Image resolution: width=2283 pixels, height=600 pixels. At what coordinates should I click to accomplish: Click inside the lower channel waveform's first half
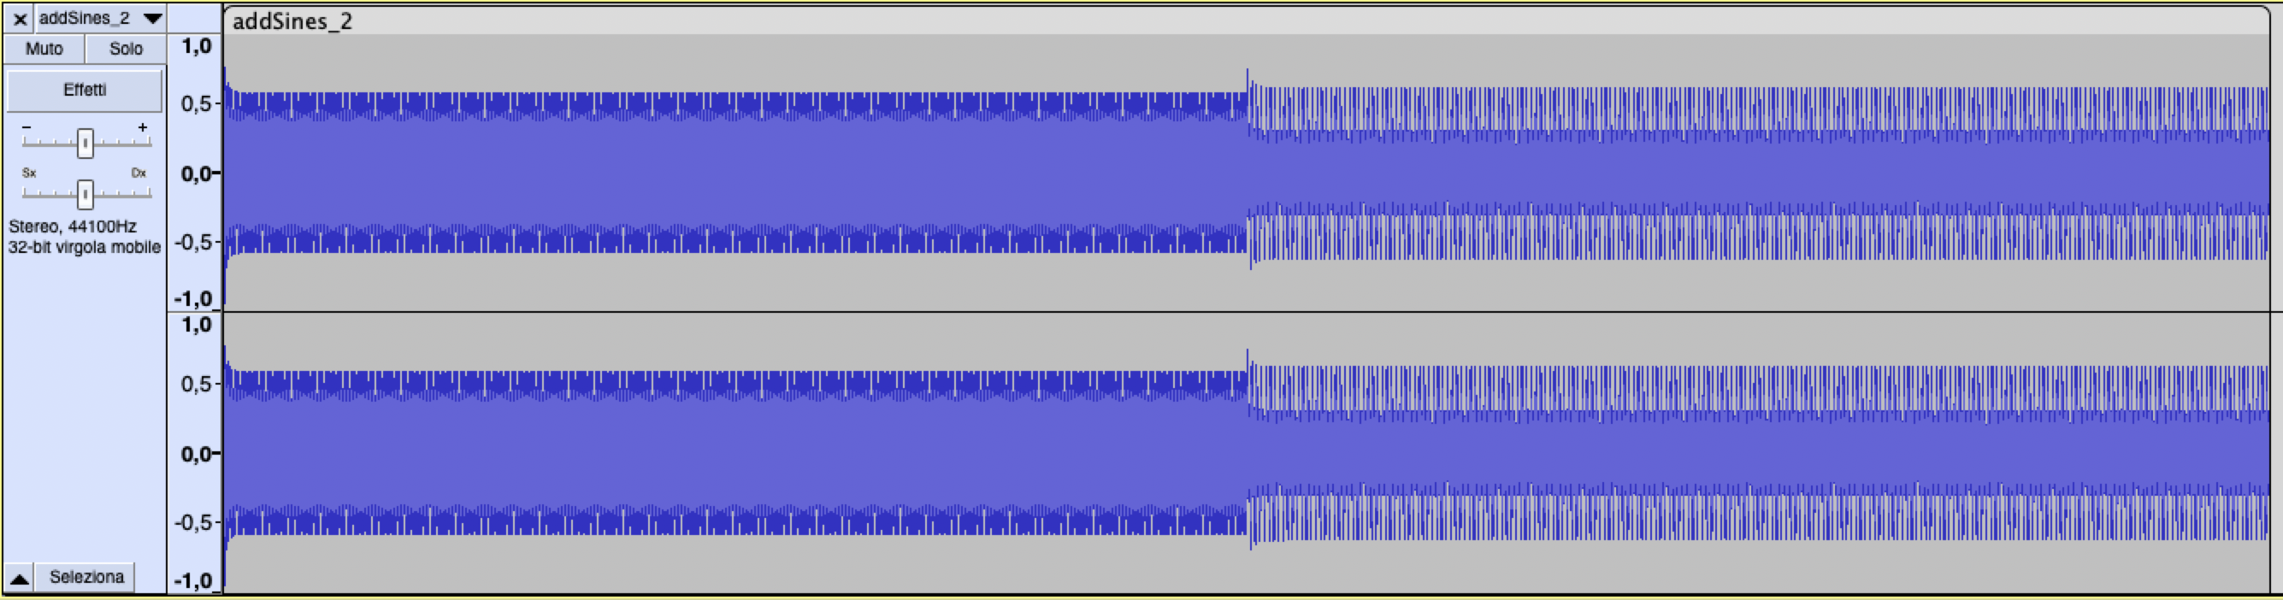[735, 452]
